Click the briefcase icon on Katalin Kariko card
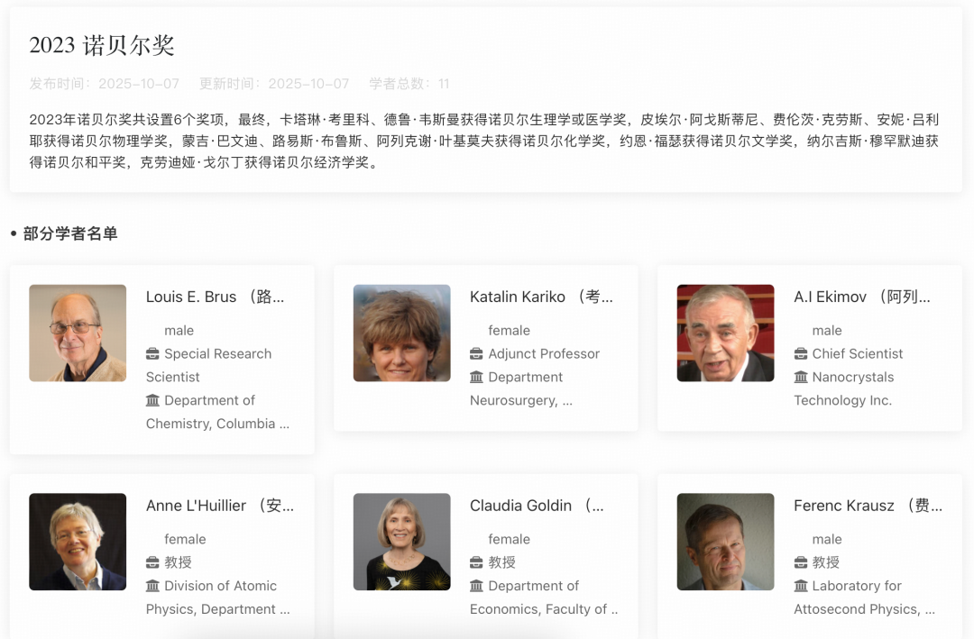This screenshot has width=974, height=639. pos(475,353)
